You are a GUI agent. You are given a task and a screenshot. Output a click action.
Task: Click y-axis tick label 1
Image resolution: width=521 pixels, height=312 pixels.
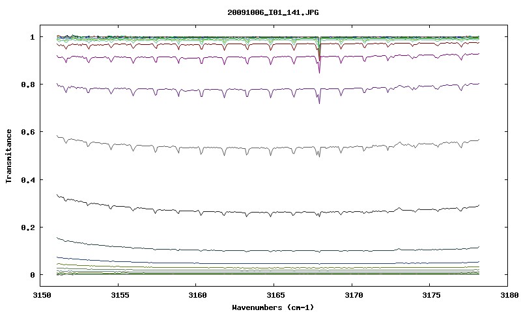click(x=32, y=37)
